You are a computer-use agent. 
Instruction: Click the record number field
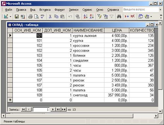coord(41,110)
